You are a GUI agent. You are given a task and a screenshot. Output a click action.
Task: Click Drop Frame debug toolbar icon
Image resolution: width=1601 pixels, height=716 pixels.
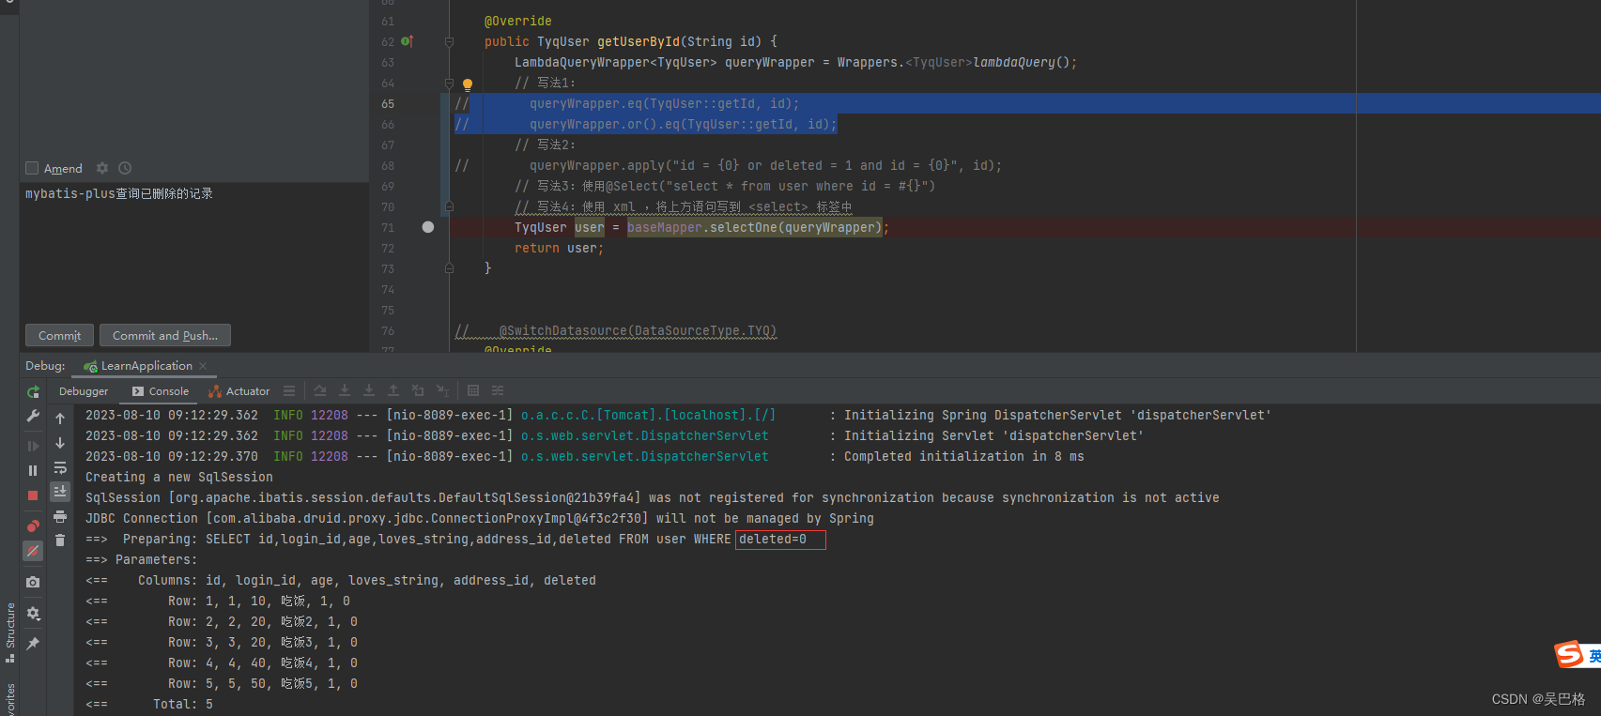(x=418, y=391)
